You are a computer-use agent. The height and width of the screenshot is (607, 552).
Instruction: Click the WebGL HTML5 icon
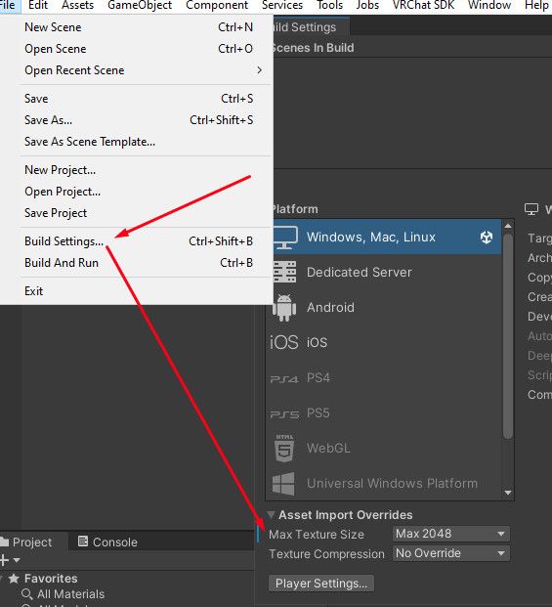284,448
